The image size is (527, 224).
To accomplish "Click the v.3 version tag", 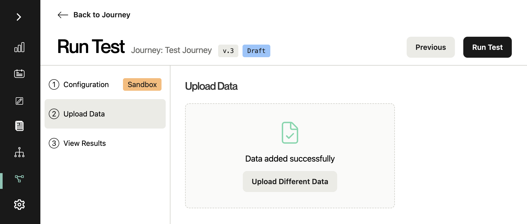I will pos(228,51).
